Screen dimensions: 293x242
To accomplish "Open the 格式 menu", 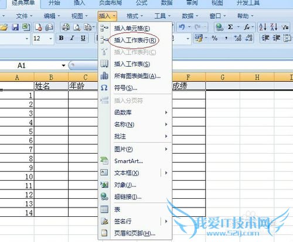I will pos(135,16).
